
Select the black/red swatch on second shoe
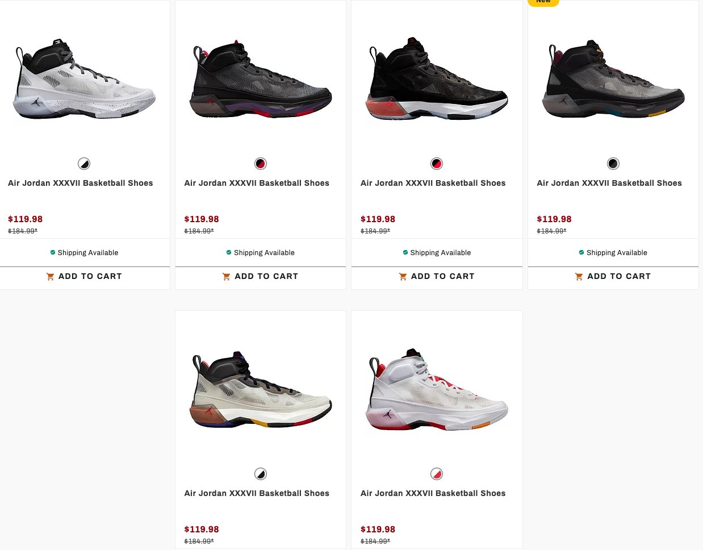[x=261, y=164]
